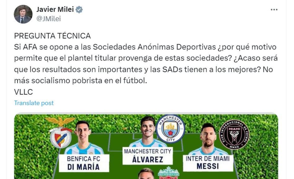The width and height of the screenshot is (294, 179).
Task: Click the VLLC line in the tweet
Action: click(x=23, y=92)
